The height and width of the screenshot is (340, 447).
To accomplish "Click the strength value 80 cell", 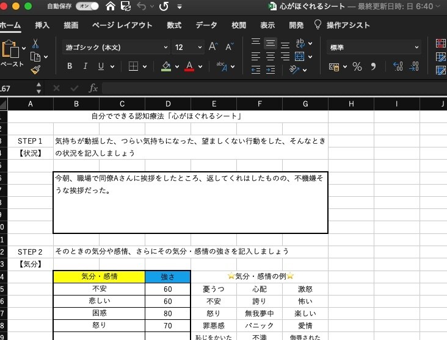I will [167, 313].
